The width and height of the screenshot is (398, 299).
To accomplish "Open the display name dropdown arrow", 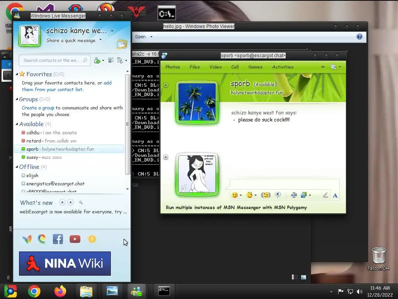I will [112, 31].
